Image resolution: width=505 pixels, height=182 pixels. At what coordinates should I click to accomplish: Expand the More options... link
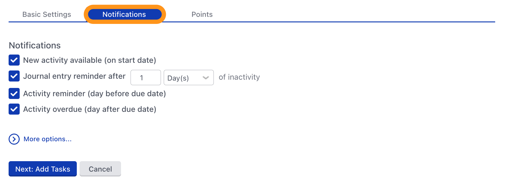pos(48,139)
